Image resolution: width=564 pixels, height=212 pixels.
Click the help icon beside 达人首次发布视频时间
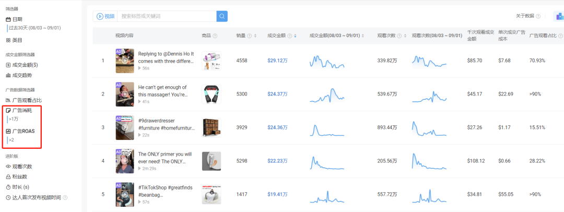point(65,197)
